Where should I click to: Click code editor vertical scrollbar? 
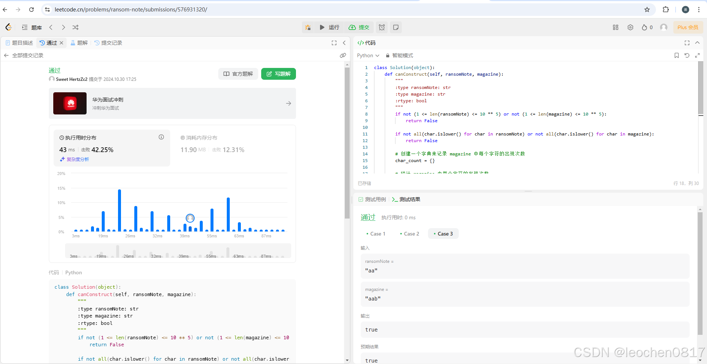[701, 89]
